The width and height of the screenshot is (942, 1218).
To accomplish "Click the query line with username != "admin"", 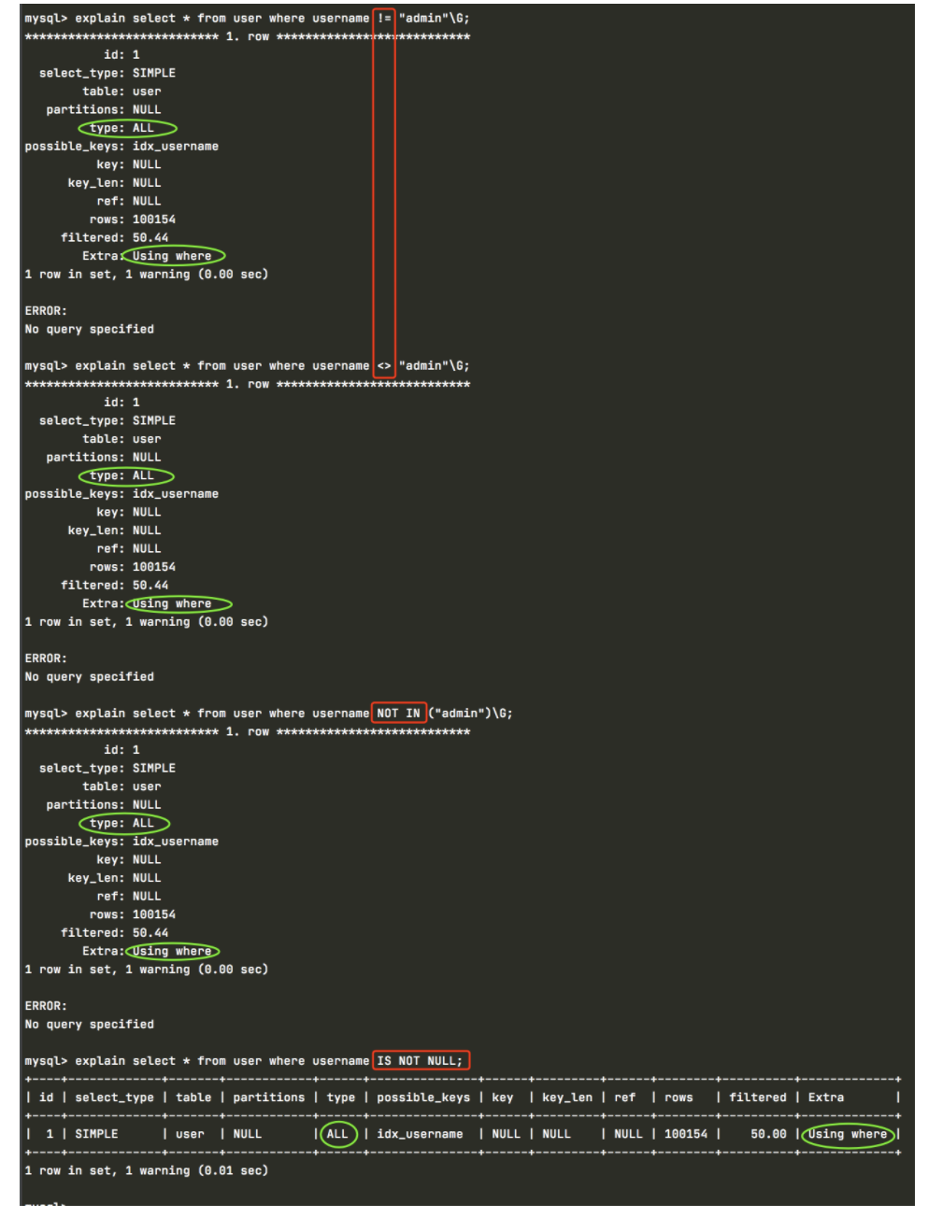I will coord(247,19).
